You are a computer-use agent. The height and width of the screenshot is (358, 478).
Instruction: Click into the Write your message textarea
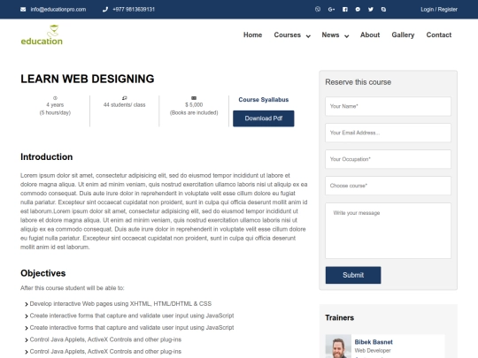click(x=388, y=231)
